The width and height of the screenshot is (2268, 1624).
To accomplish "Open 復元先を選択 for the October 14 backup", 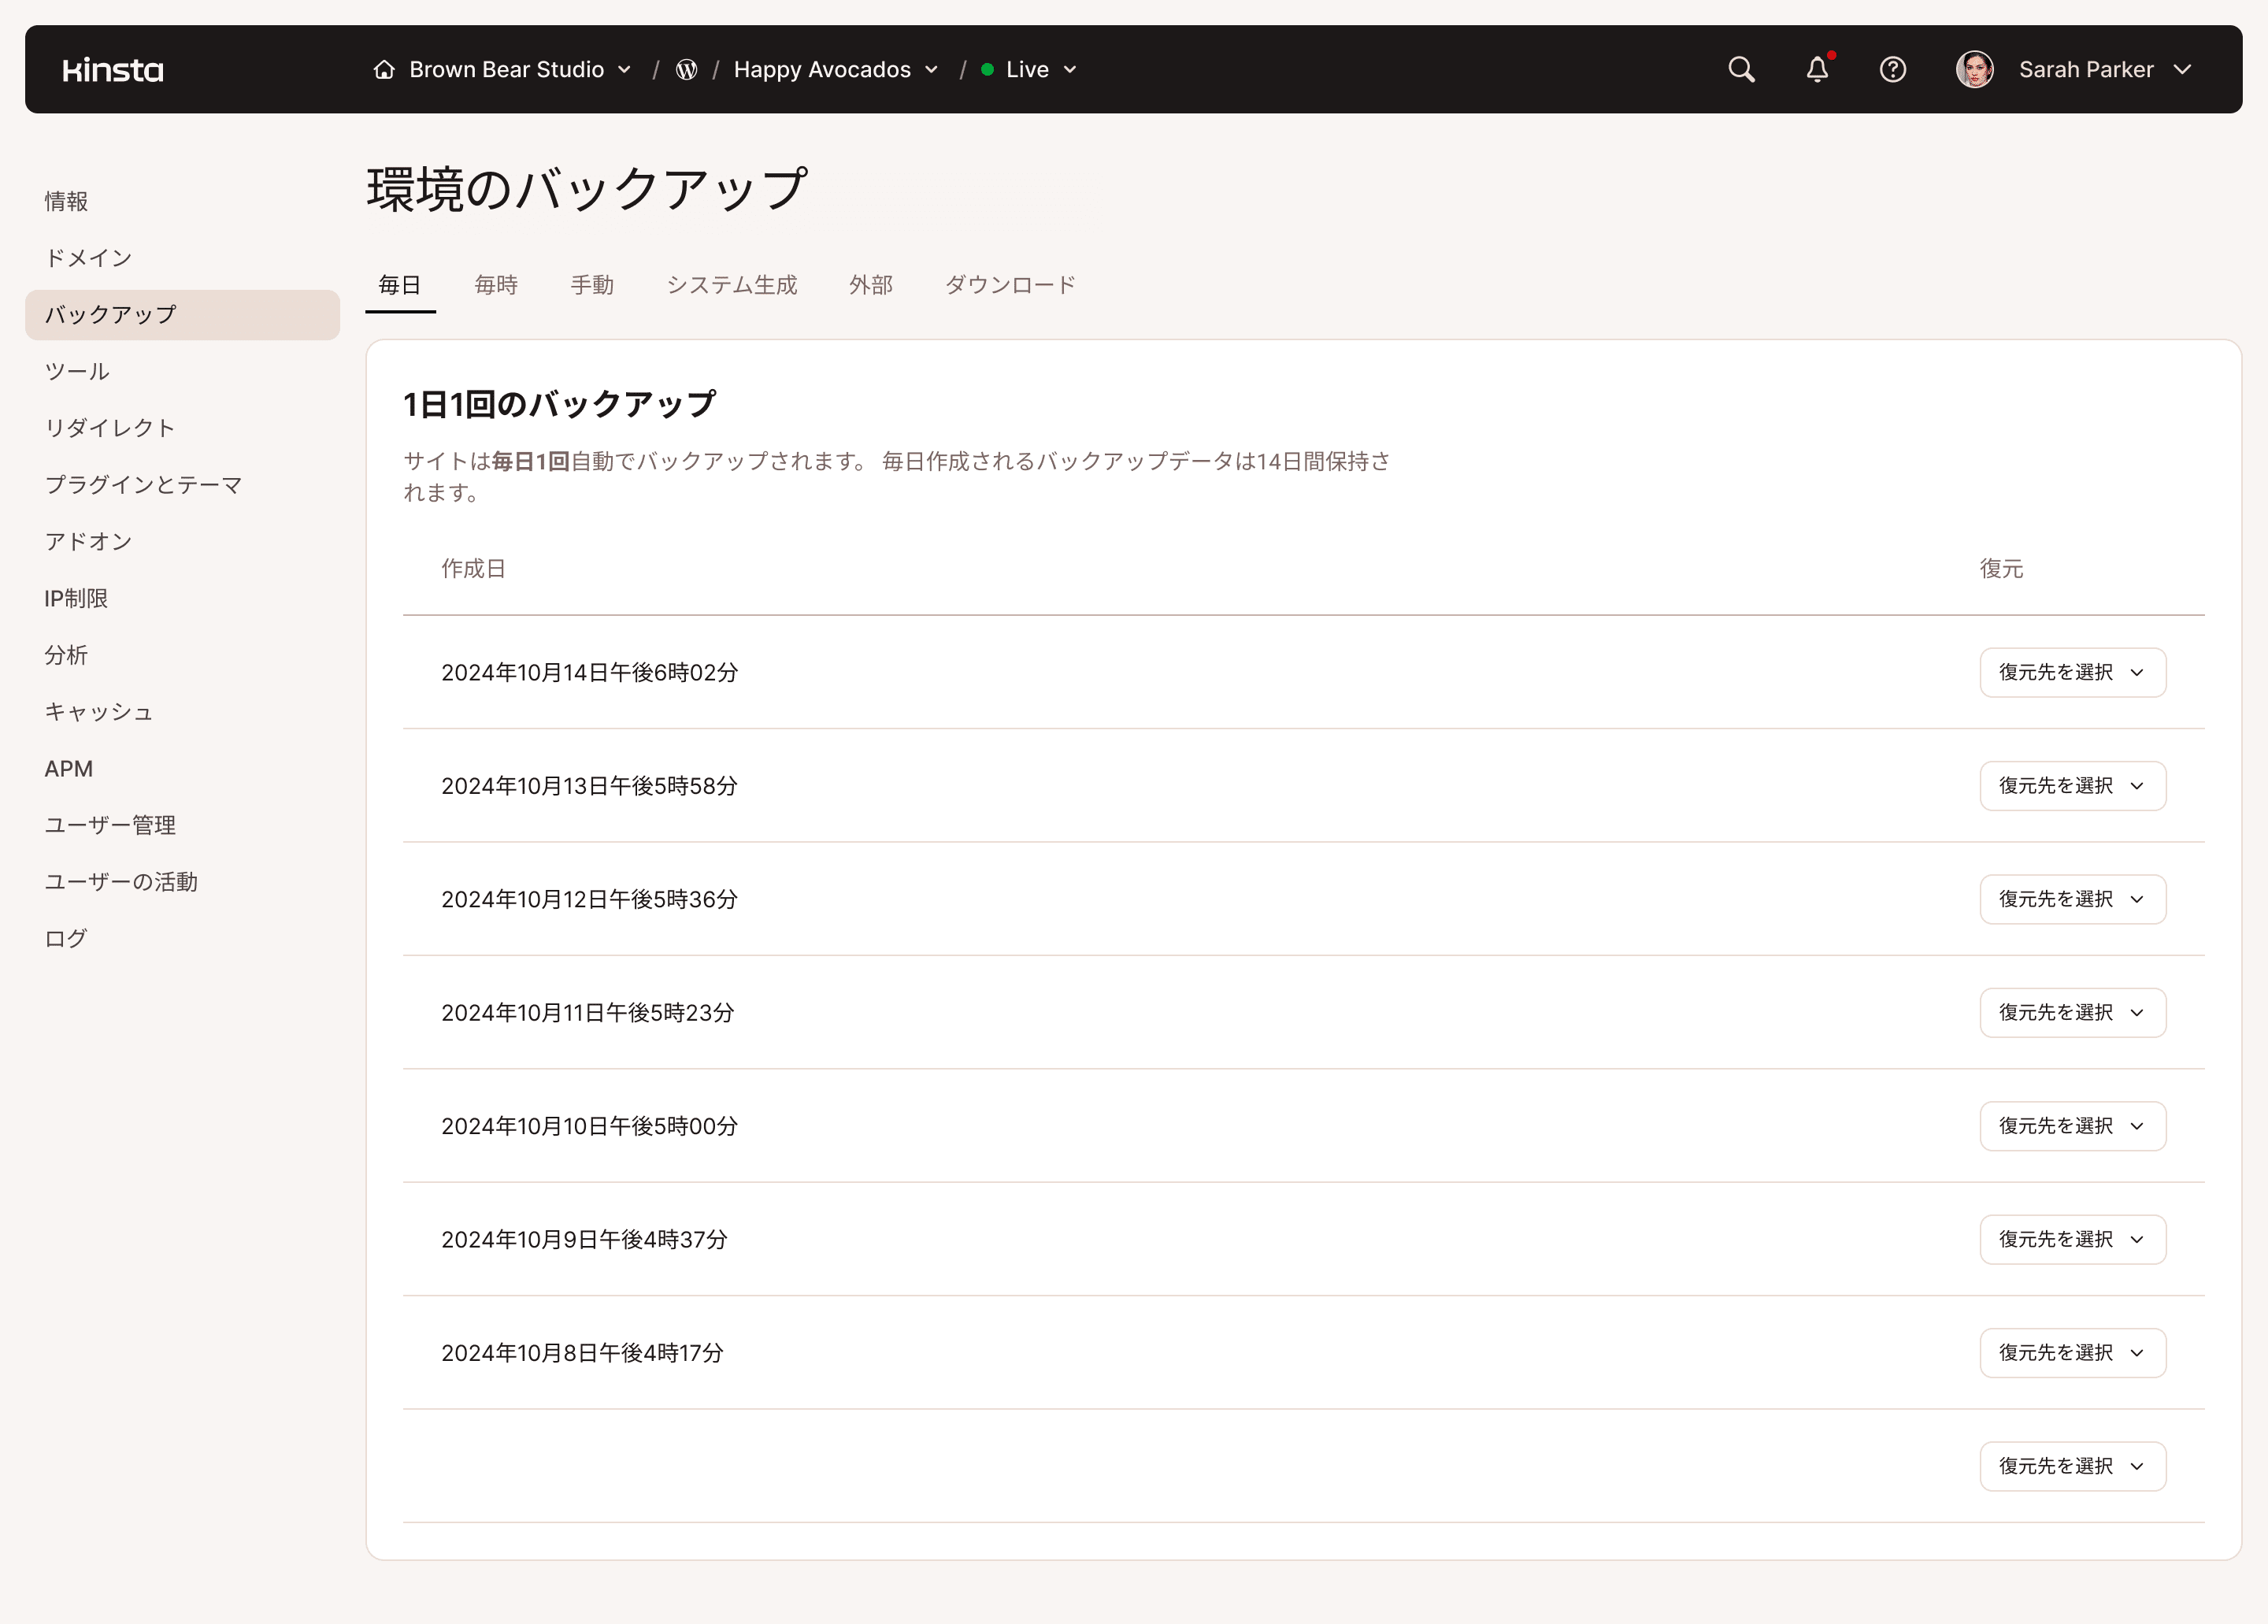I will click(x=2072, y=672).
